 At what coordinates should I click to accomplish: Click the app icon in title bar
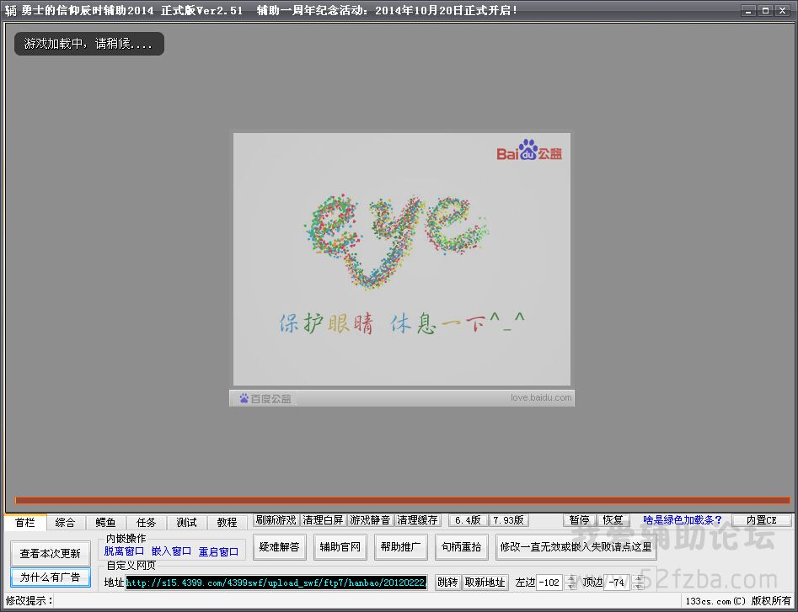point(10,10)
